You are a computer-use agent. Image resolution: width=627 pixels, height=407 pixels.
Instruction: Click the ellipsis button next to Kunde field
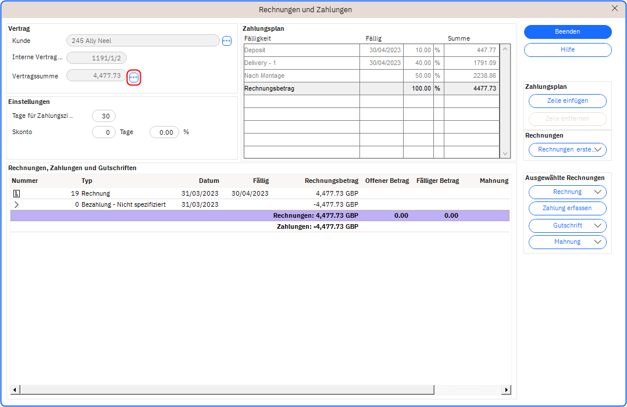(x=227, y=41)
